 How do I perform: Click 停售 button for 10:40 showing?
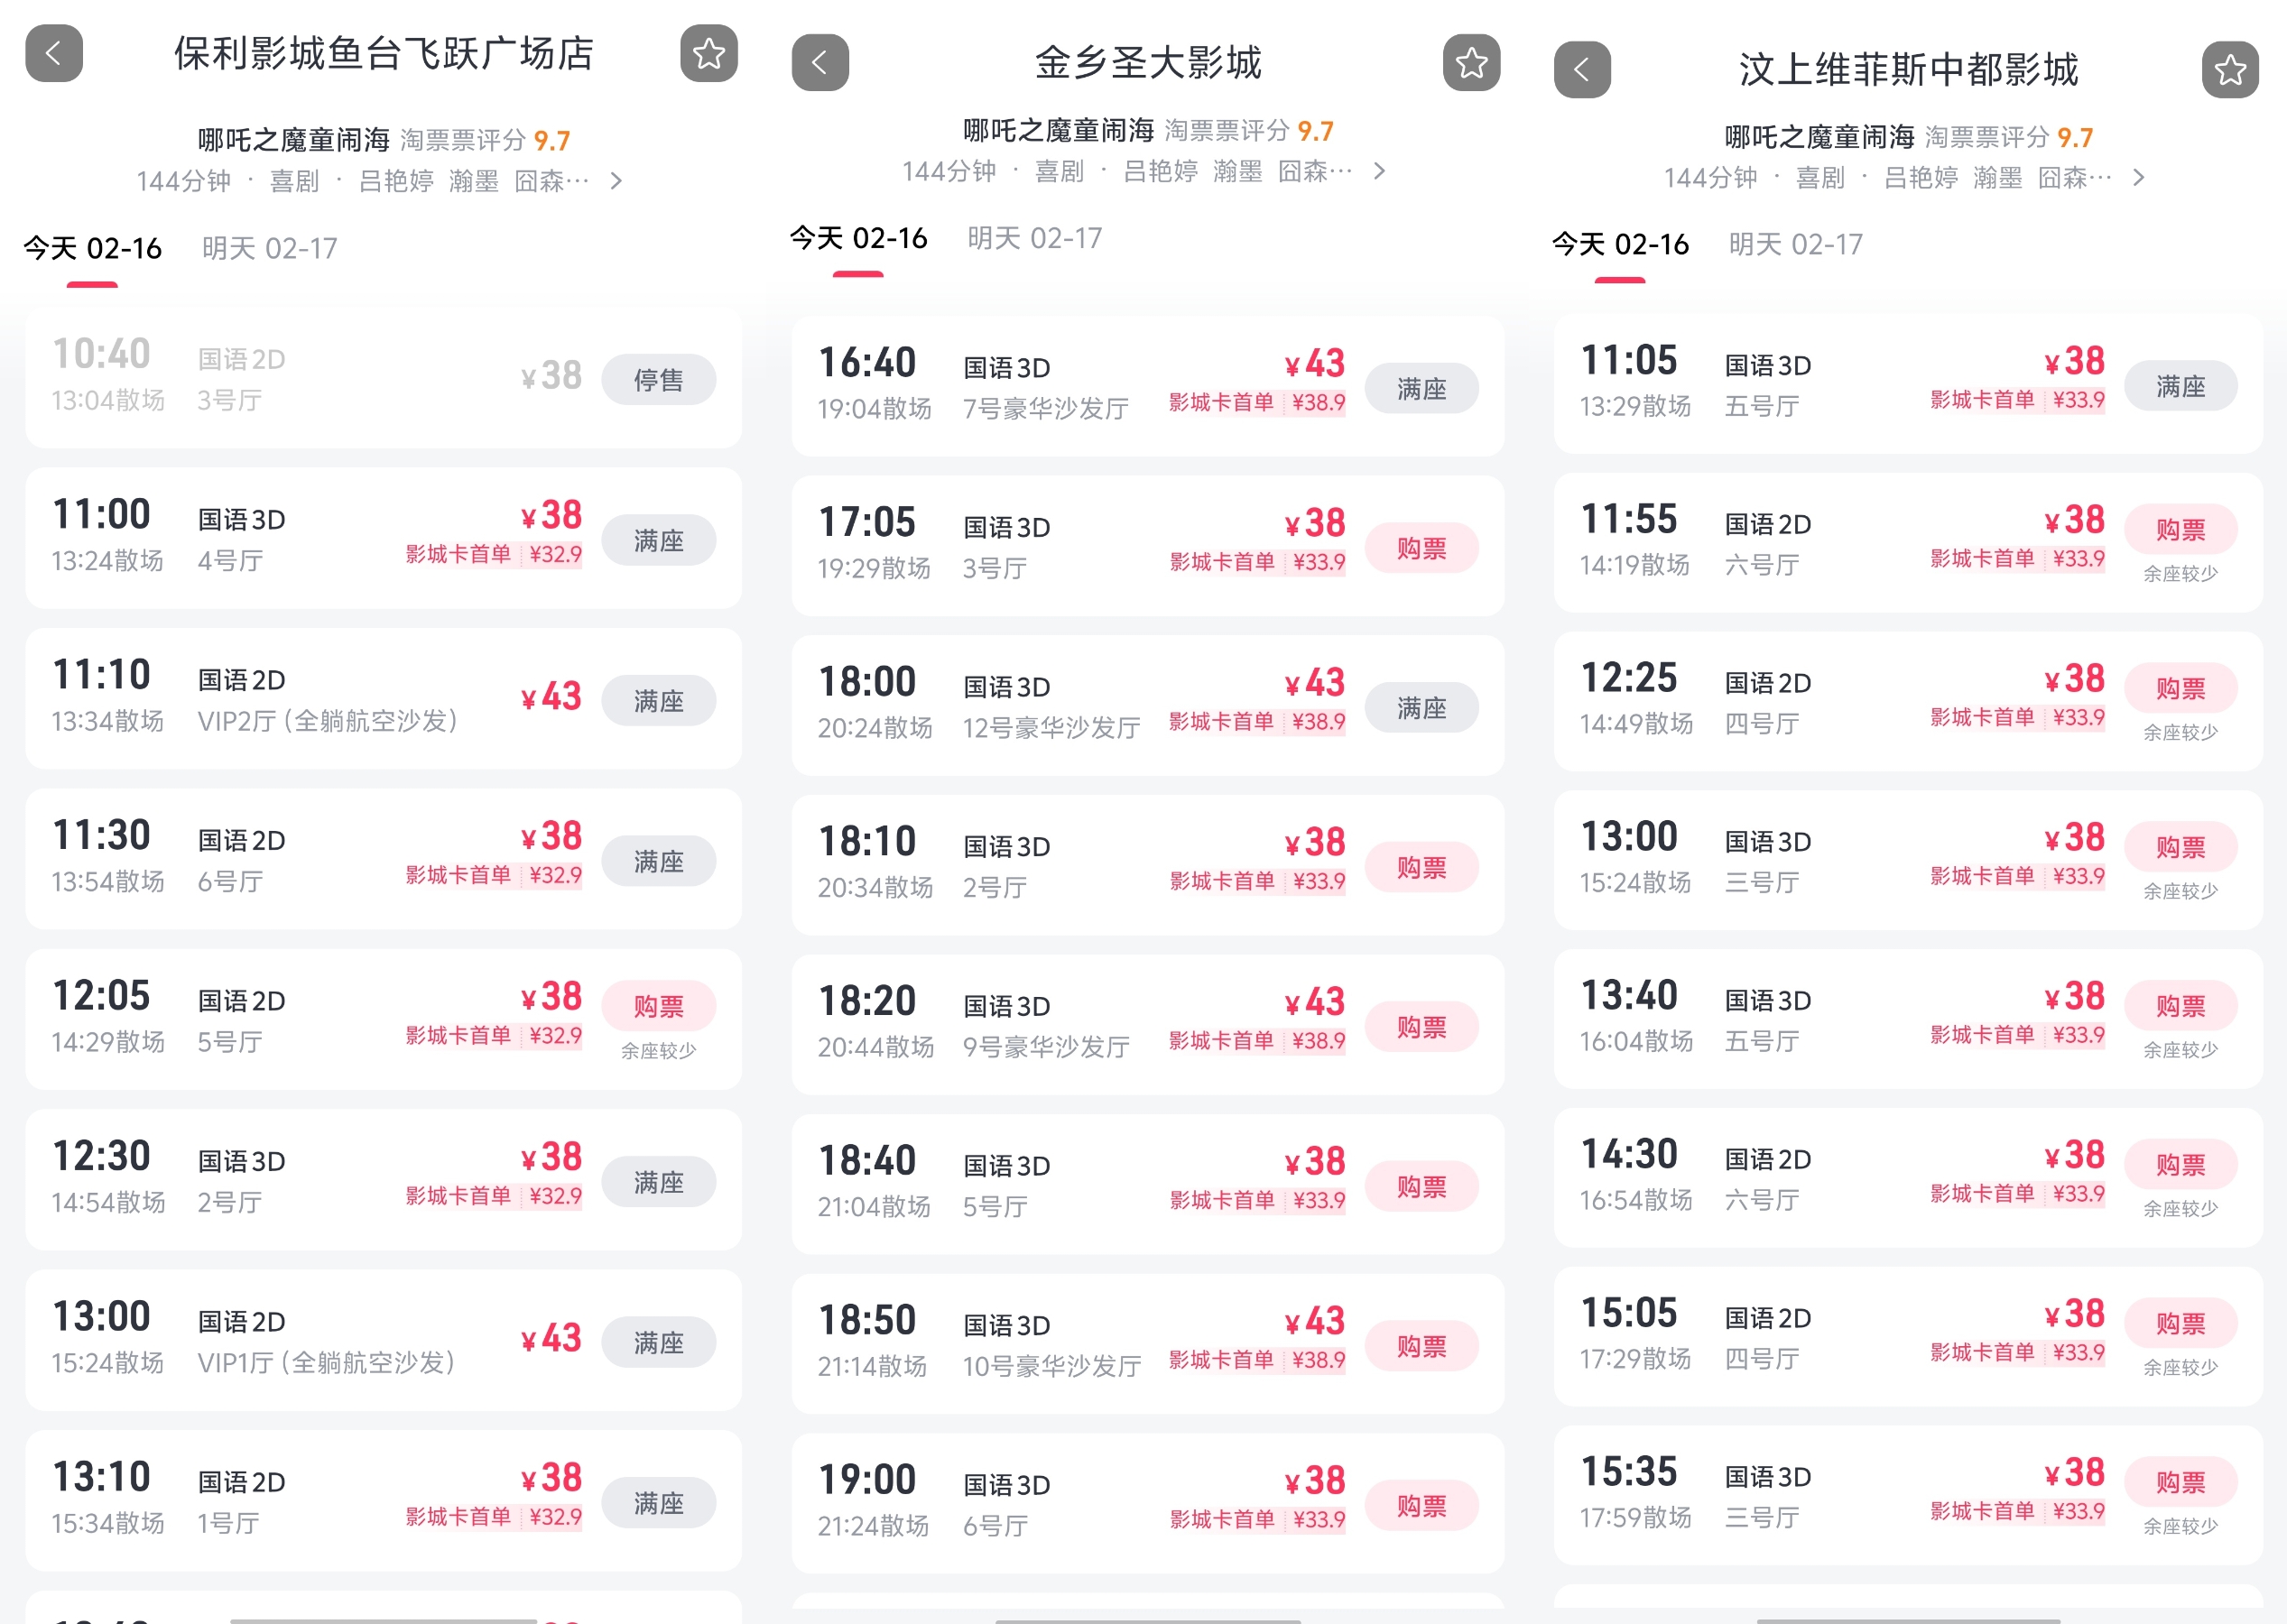pyautogui.click(x=658, y=380)
